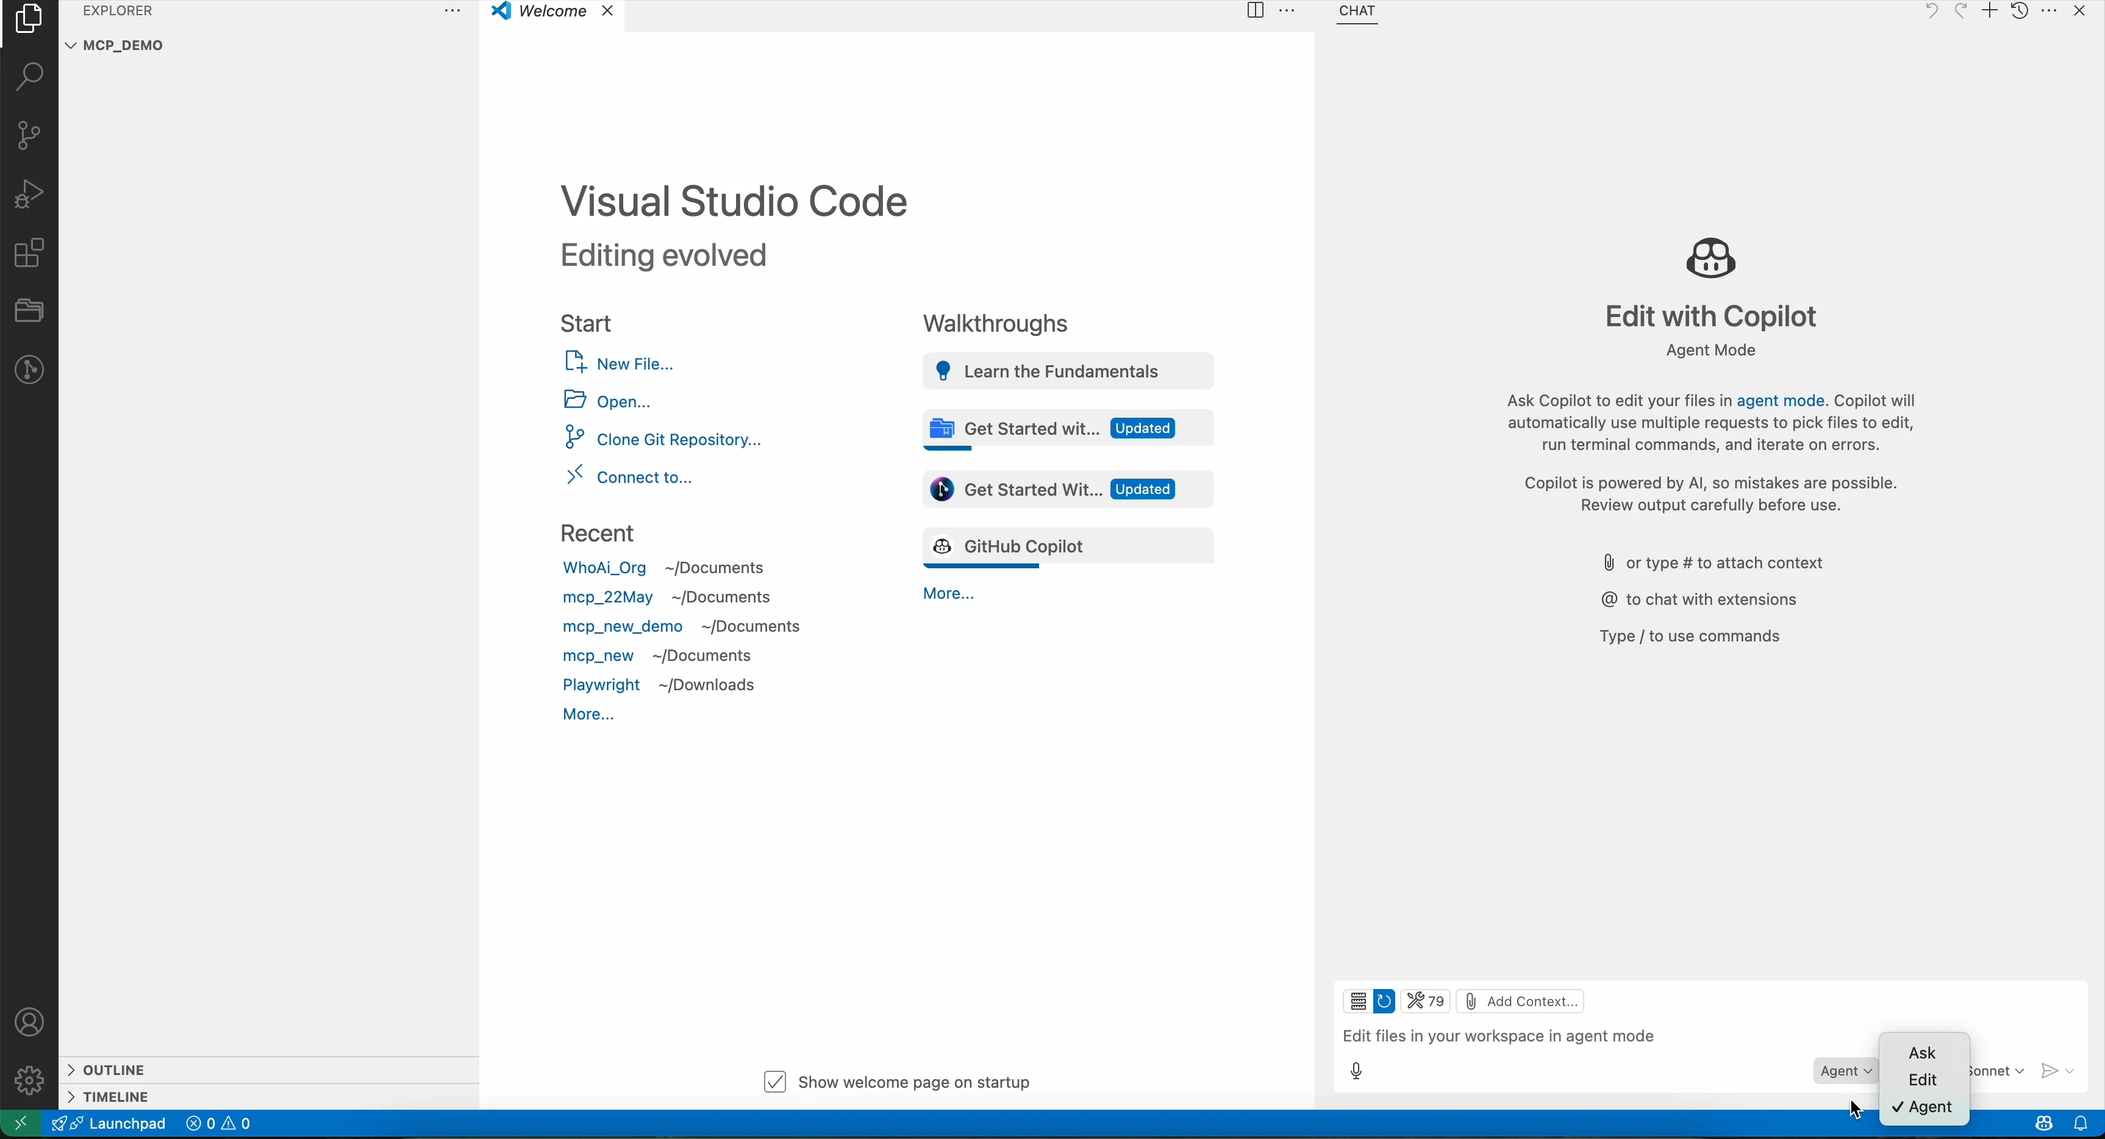Open Run and Debug sidebar icon
Screen dimensions: 2105x1139
click(29, 195)
